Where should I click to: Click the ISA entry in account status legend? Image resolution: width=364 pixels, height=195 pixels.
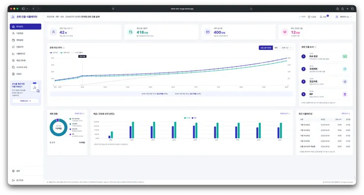click(x=76, y=120)
